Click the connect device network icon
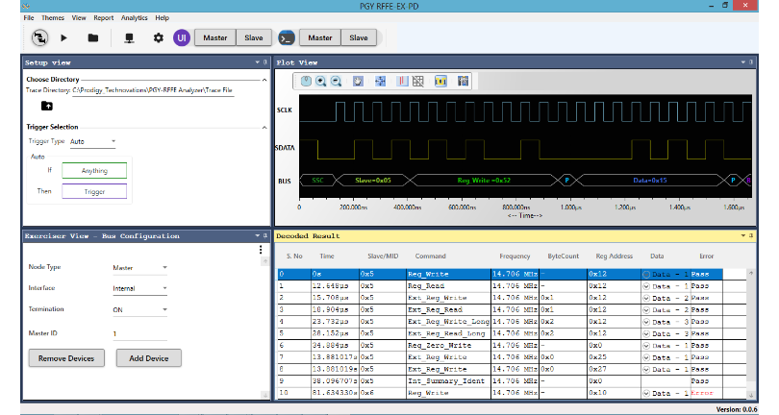 click(x=129, y=38)
